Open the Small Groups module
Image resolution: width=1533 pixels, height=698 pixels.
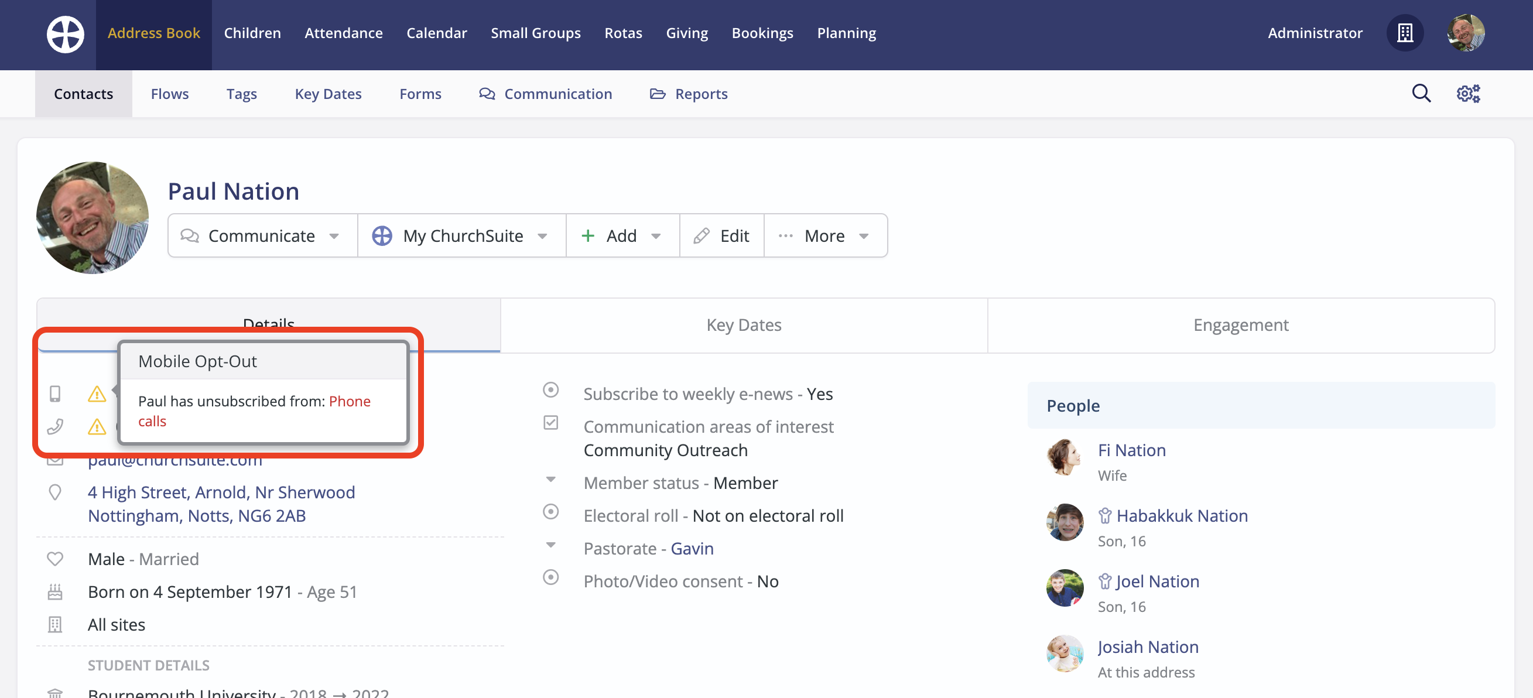535,33
